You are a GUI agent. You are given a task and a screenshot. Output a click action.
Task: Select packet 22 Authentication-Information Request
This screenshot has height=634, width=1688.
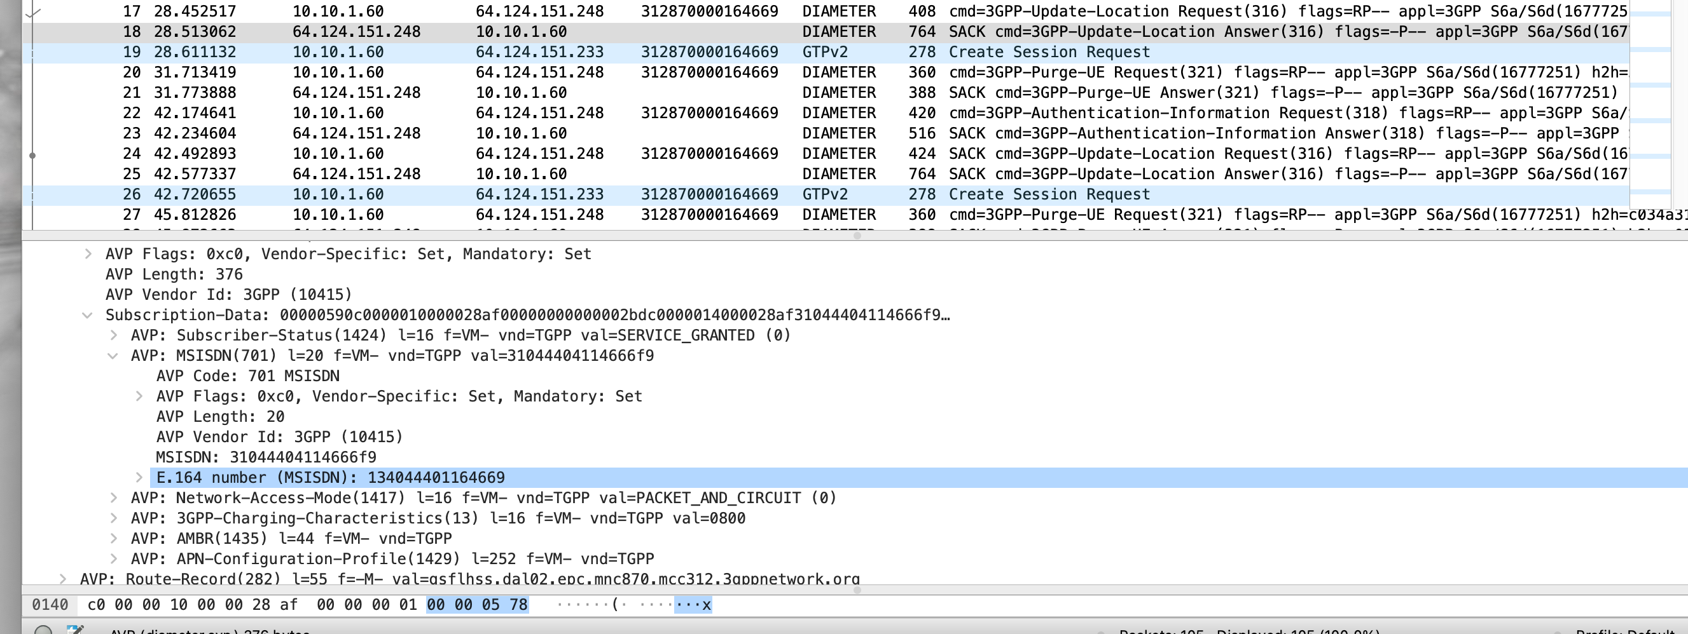pyautogui.click(x=590, y=112)
